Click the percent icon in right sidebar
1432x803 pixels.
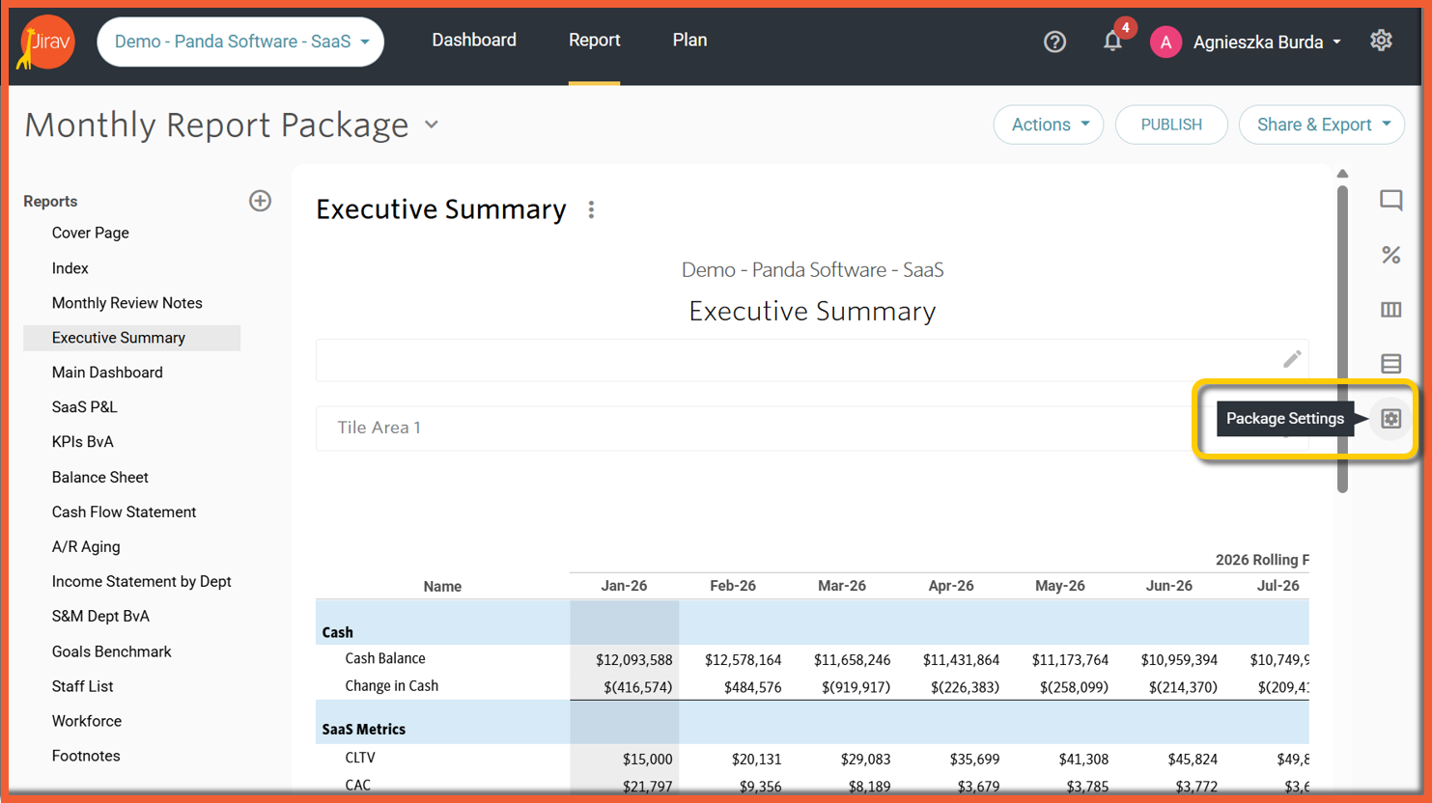(x=1390, y=255)
